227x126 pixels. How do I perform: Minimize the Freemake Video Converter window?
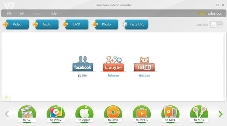[x=213, y=5]
